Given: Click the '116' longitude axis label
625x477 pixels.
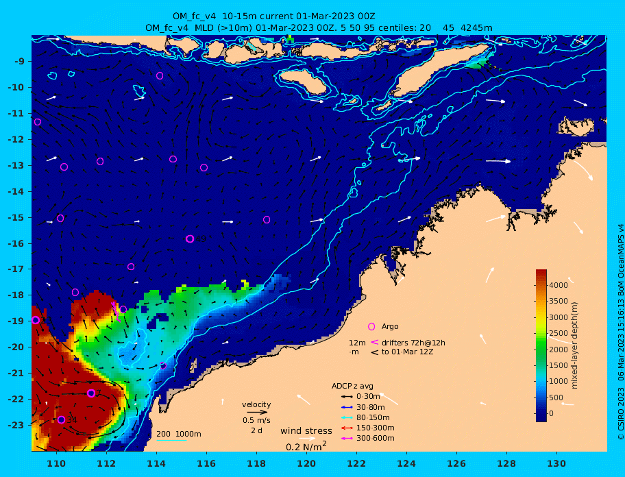Looking at the screenshot, I should tap(206, 463).
